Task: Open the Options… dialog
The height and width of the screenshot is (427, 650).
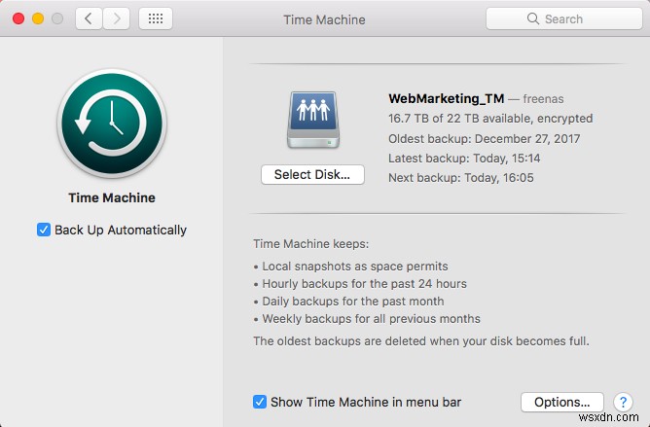Action: (561, 402)
